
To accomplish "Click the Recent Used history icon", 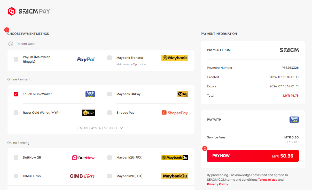I will pyautogui.click(x=10, y=44).
